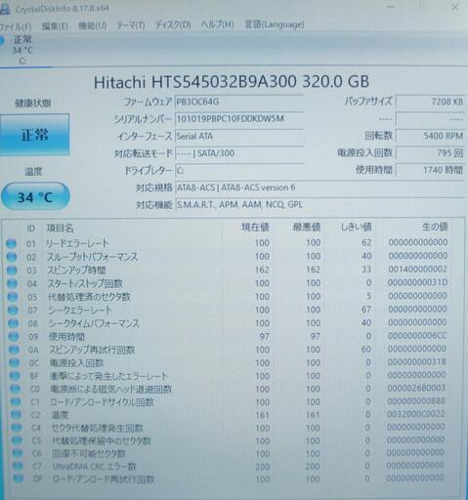The height and width of the screenshot is (500, 468).
Task: Click the firmware field PB3OC64G
Action: coord(239,102)
